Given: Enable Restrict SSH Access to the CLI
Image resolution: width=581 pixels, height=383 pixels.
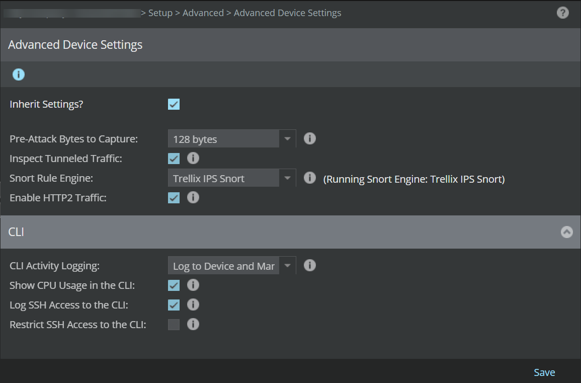Looking at the screenshot, I should coord(174,325).
